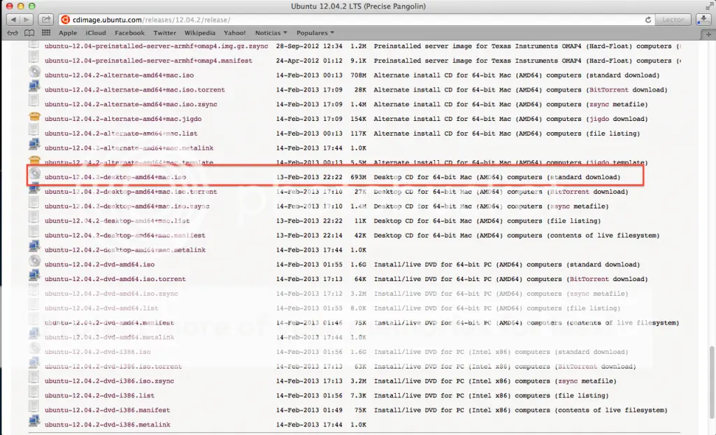Click date 13-Feb-2013 22:14 of manifest row

309,236
